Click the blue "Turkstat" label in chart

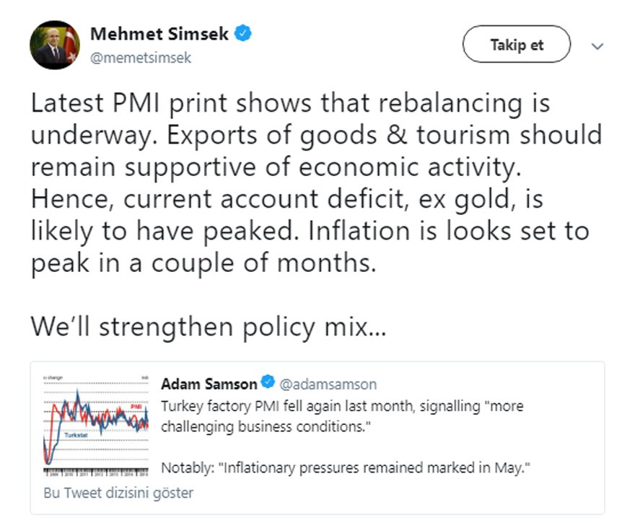[77, 436]
